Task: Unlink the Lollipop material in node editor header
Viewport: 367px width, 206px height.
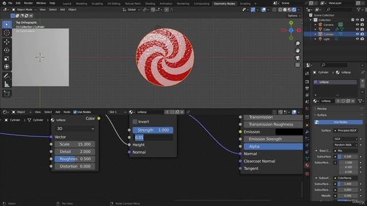Action: coord(182,112)
